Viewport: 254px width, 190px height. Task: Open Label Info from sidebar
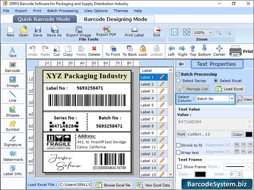(x=13, y=170)
